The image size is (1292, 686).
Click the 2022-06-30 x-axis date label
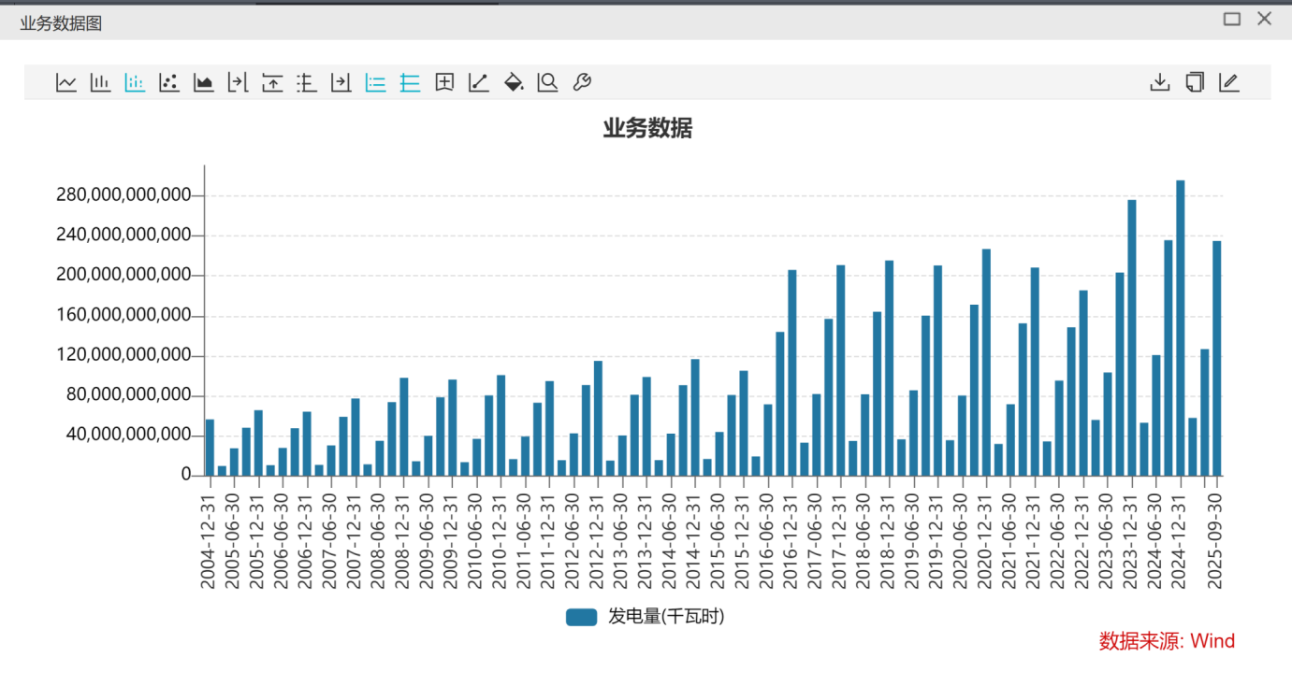(1058, 542)
